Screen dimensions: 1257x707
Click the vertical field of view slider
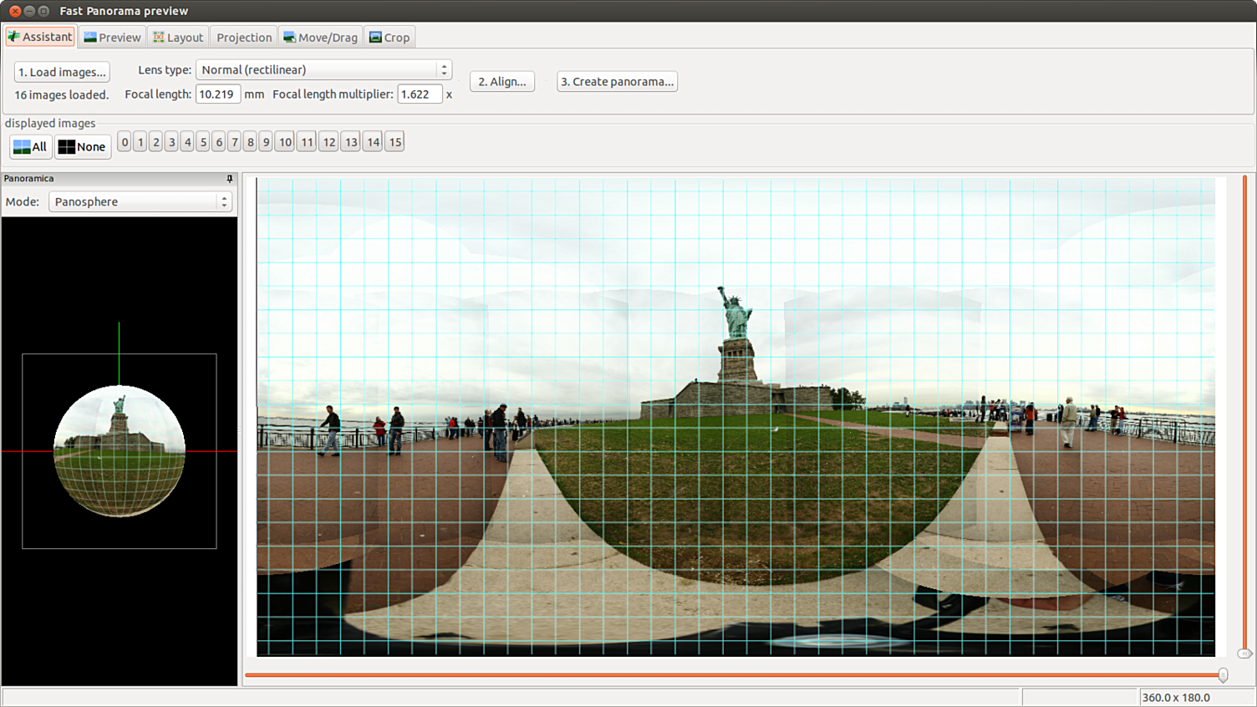[1244, 653]
